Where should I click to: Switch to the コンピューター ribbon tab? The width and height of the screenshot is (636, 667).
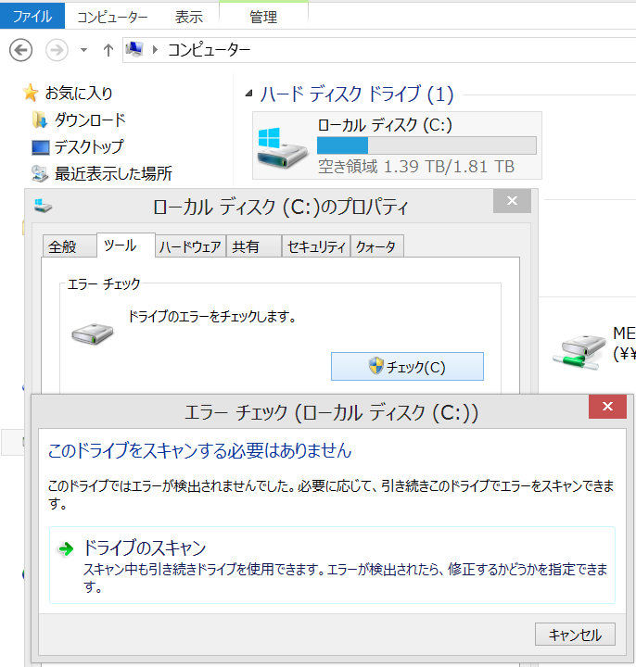(112, 17)
